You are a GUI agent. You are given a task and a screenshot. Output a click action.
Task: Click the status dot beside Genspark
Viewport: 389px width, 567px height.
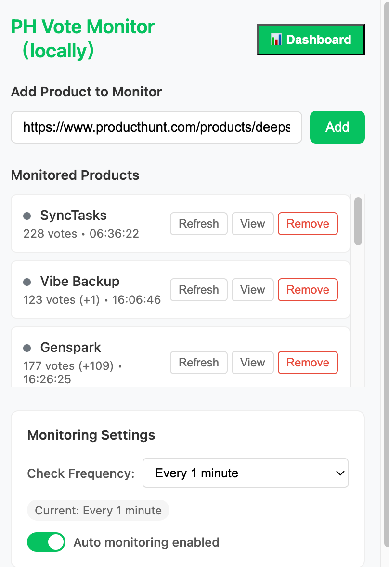click(27, 348)
